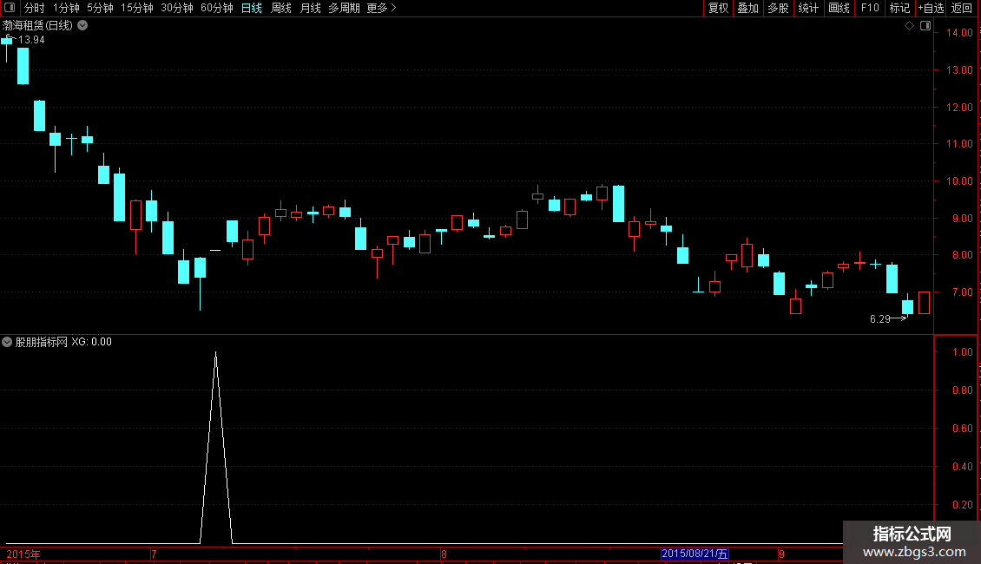981x564 pixels.
Task: Click the 2015/08/21 date marker
Action: (695, 554)
